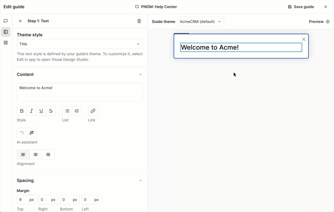
Task: Click the Step 1: Text heading
Action: coord(38,21)
